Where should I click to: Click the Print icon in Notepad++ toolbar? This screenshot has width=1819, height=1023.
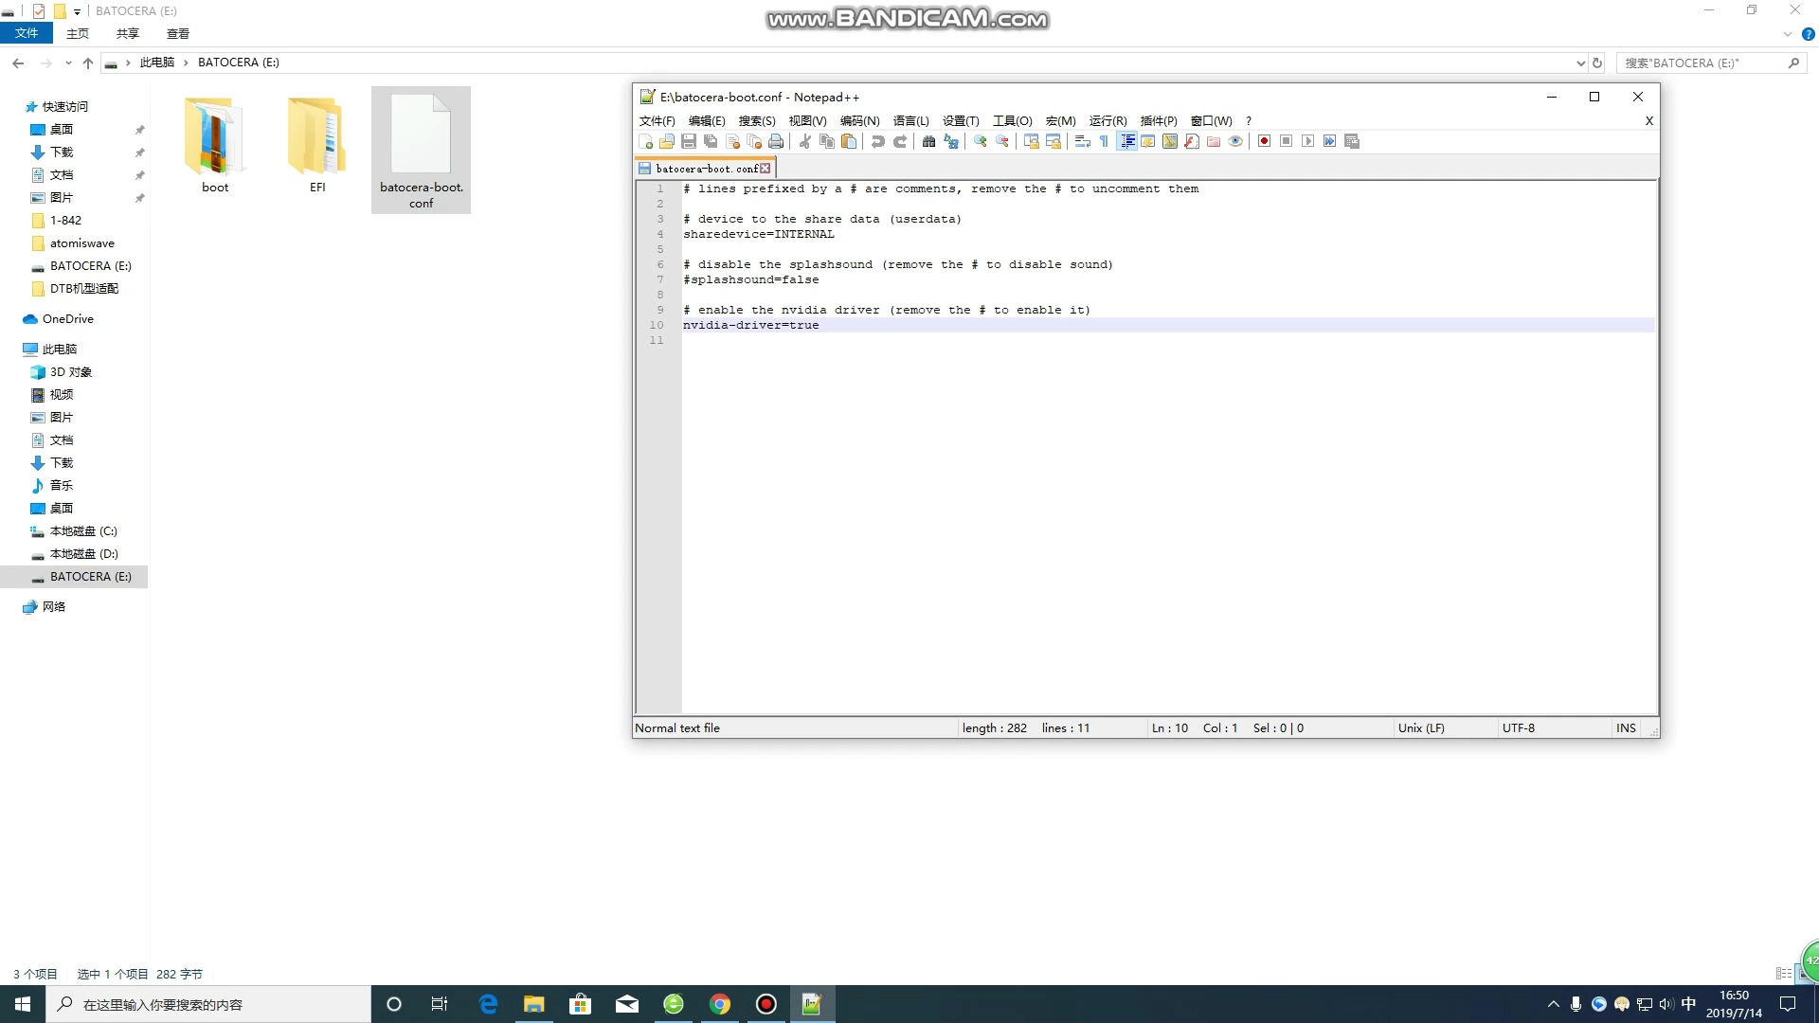776,141
